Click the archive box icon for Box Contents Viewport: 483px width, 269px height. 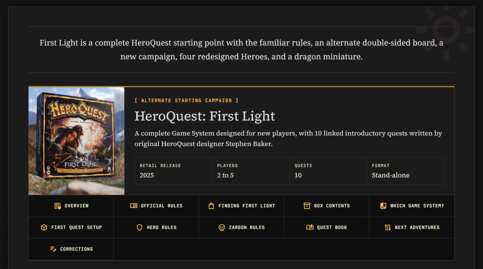[307, 206]
